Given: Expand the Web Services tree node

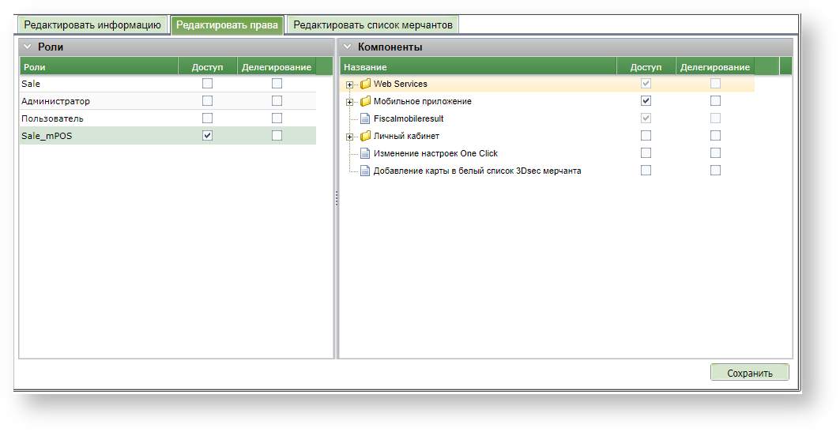Looking at the screenshot, I should tap(350, 84).
